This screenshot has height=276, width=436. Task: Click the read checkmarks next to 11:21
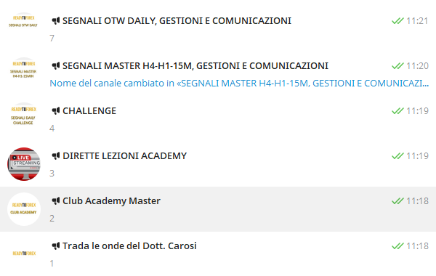click(397, 21)
